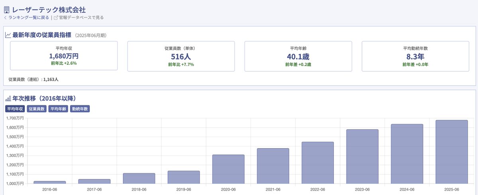Viewport: 478px width, 195px height.
Task: Click the 従業員数（単体）516人 card
Action: [x=181, y=56]
